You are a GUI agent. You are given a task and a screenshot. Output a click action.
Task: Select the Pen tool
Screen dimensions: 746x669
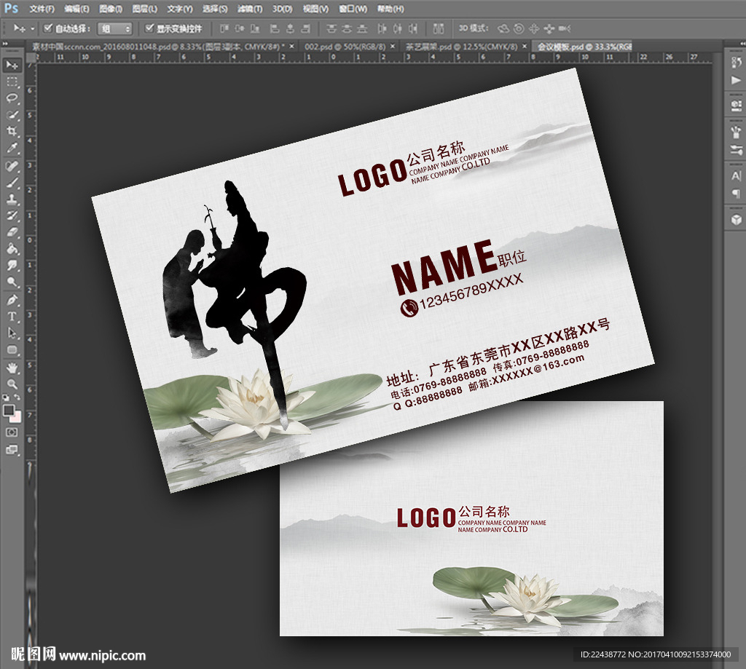click(12, 301)
